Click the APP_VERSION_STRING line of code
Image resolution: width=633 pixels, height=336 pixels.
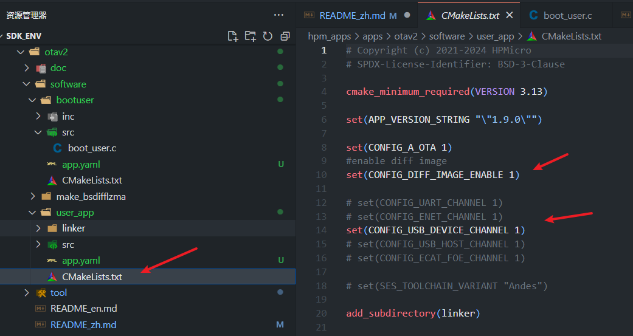tap(444, 120)
